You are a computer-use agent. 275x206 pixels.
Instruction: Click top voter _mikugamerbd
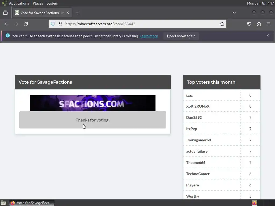[198, 140]
